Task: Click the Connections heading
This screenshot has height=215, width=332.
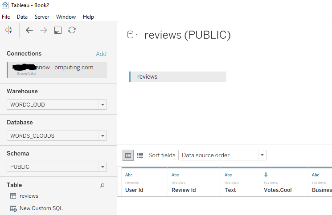Action: [24, 54]
